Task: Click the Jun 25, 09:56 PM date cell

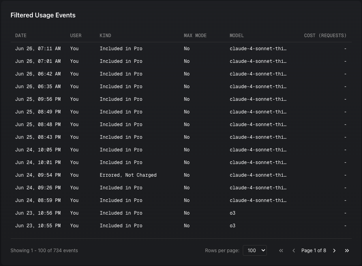Action: point(38,99)
